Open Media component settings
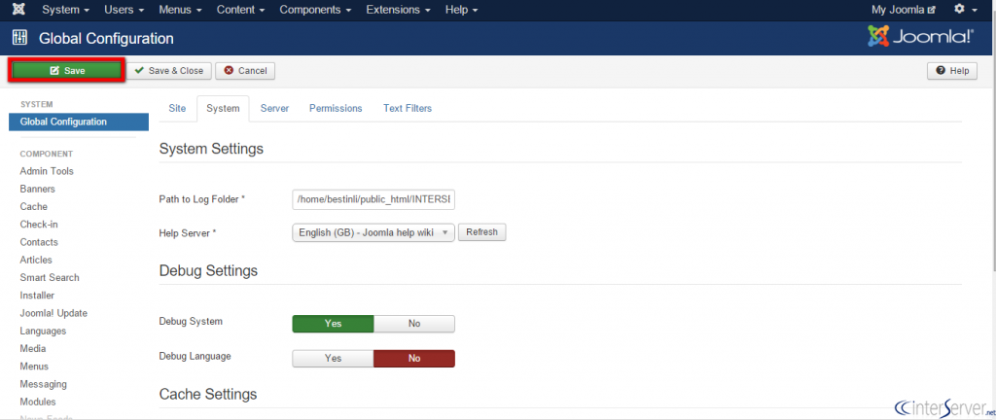Viewport: 996px width, 420px height. click(33, 349)
